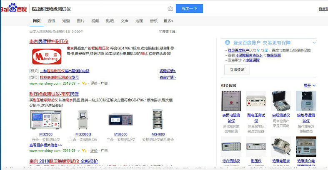This screenshot has height=170, width=328.
Task: Open the 搜索工具 filter
Action: coord(167,32)
